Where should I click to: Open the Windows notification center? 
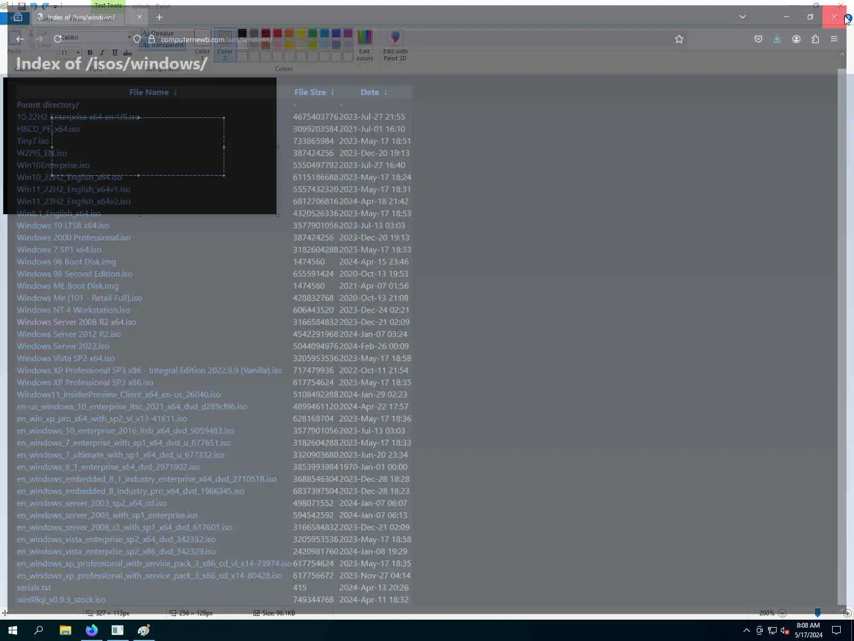(x=836, y=630)
